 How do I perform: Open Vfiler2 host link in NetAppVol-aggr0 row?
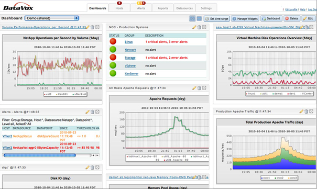tap(7, 148)
